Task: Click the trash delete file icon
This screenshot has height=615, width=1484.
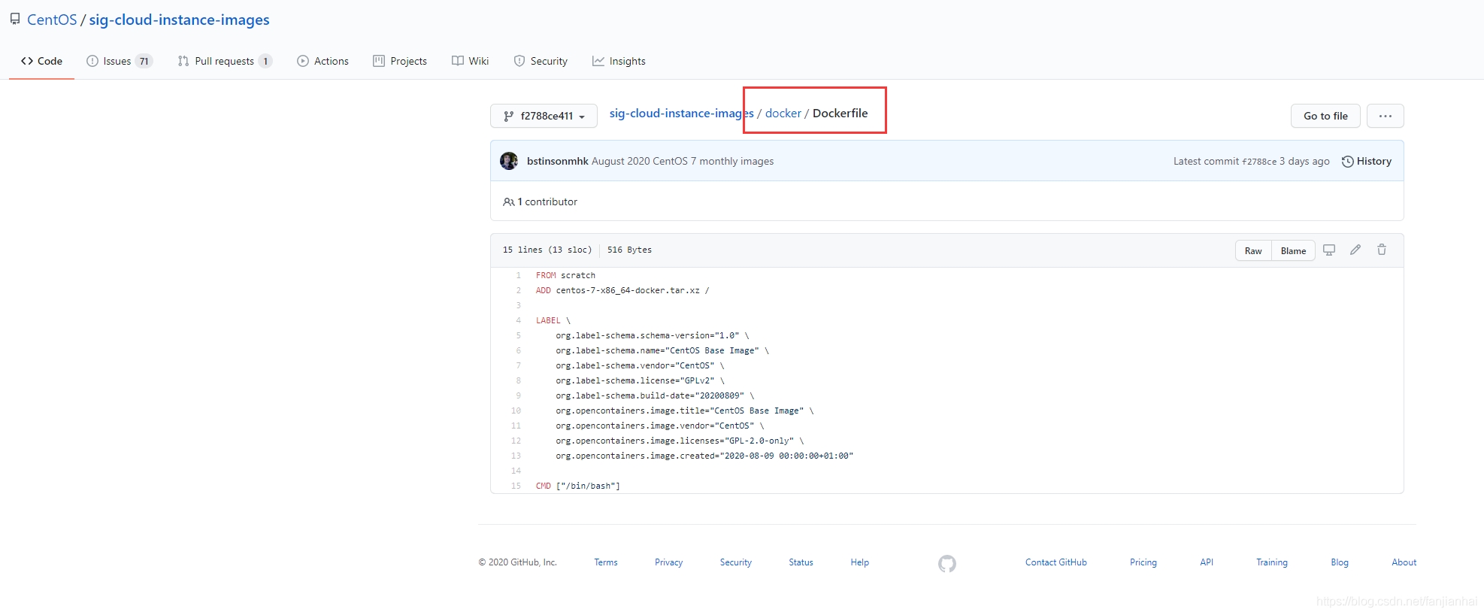Action: (x=1382, y=250)
